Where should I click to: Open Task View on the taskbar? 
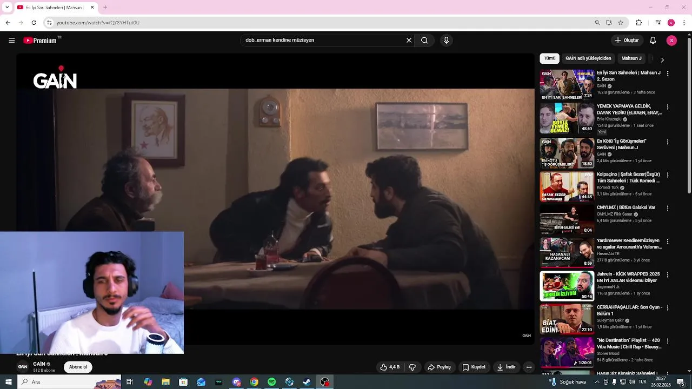pyautogui.click(x=130, y=382)
